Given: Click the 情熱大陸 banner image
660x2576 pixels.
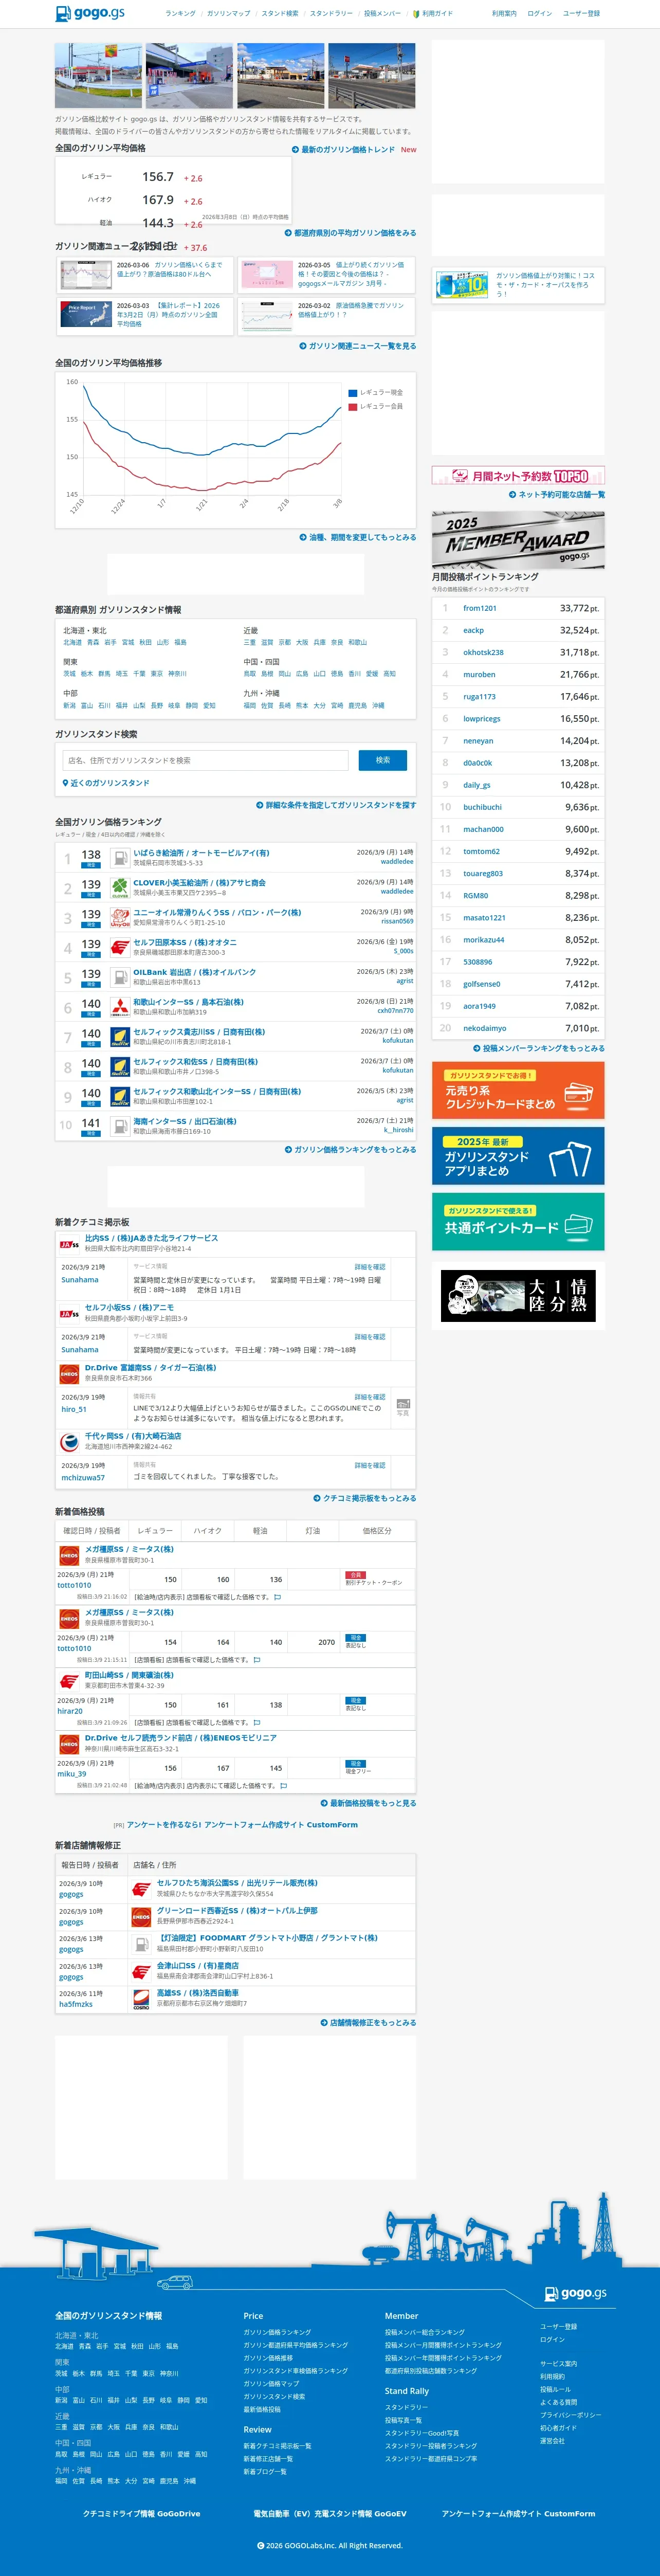Looking at the screenshot, I should (518, 1296).
